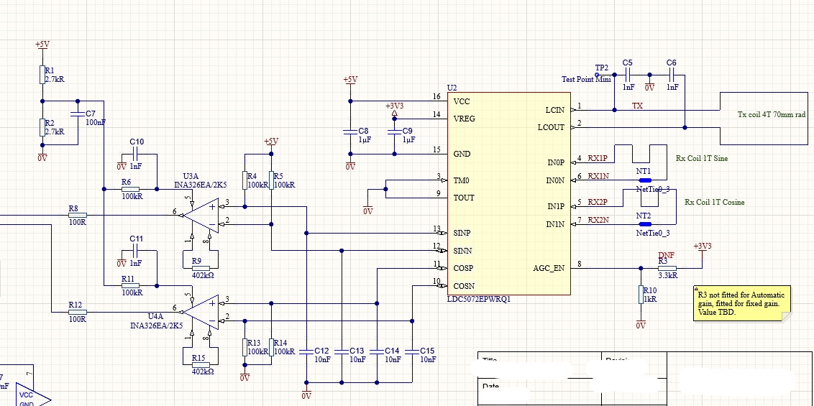Select resistor R4 100kR
Screen dimensions: 814x406
coord(245,180)
